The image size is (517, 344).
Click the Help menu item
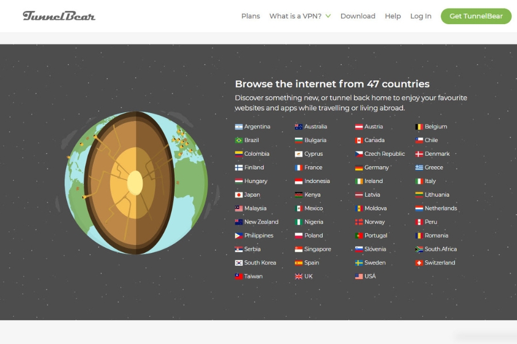[393, 16]
